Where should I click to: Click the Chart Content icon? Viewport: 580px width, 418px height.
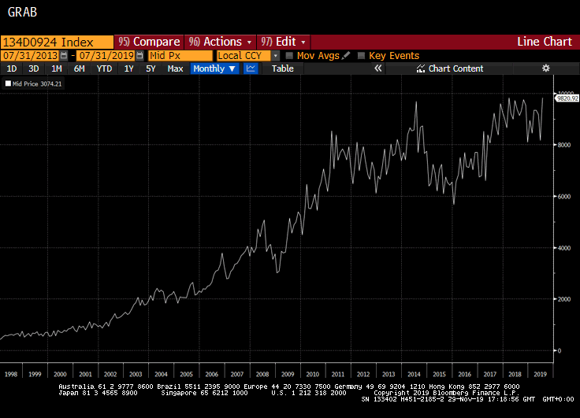coord(421,68)
